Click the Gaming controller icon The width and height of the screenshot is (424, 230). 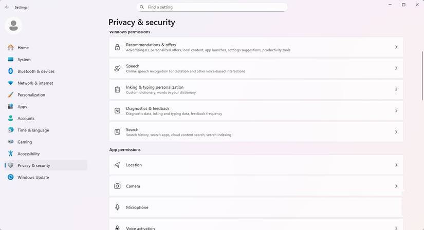[x=11, y=142]
